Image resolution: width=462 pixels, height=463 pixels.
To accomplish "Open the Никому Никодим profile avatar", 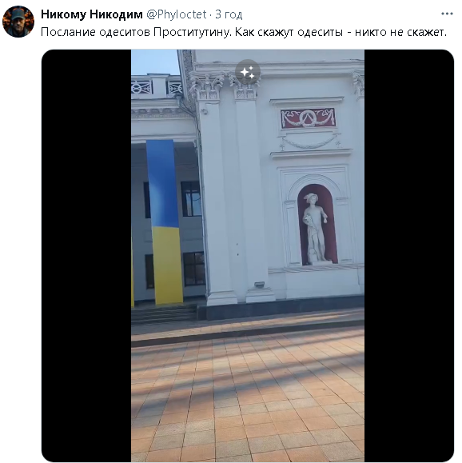I will click(x=18, y=22).
